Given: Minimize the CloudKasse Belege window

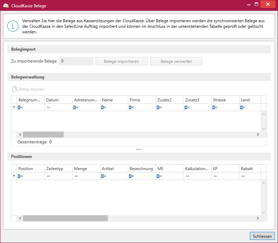Looking at the screenshot, I should 249,5.
